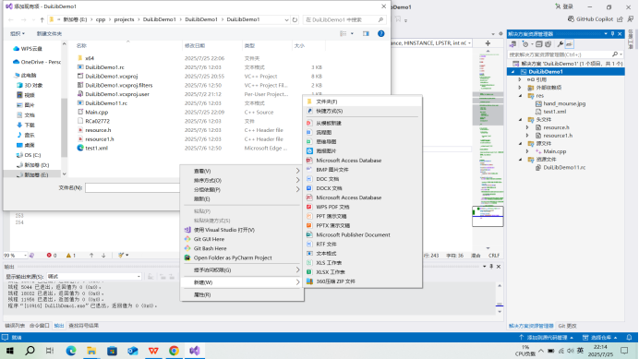Open the zoom percentage dropdown in editor
Image resolution: width=639 pixels, height=359 pixels.
[25, 256]
